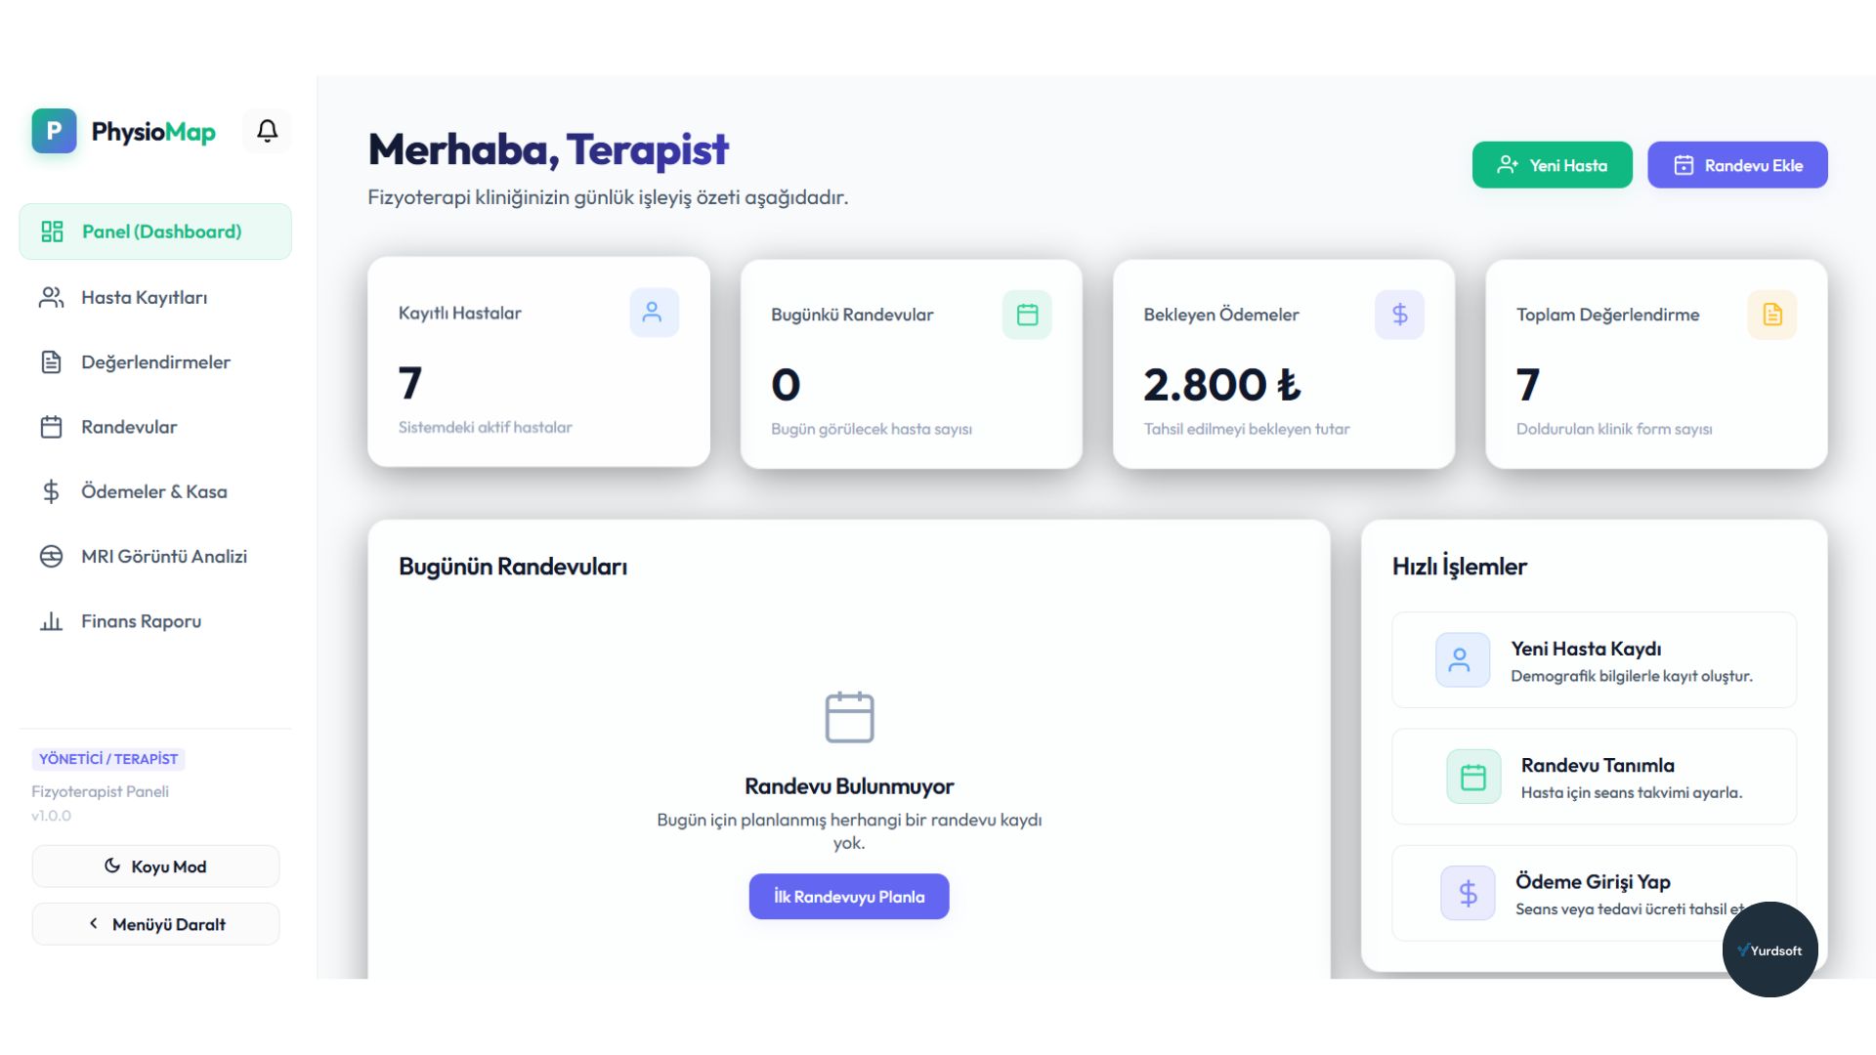
Task: Toggle Koyu Mod dark theme
Action: (155, 866)
